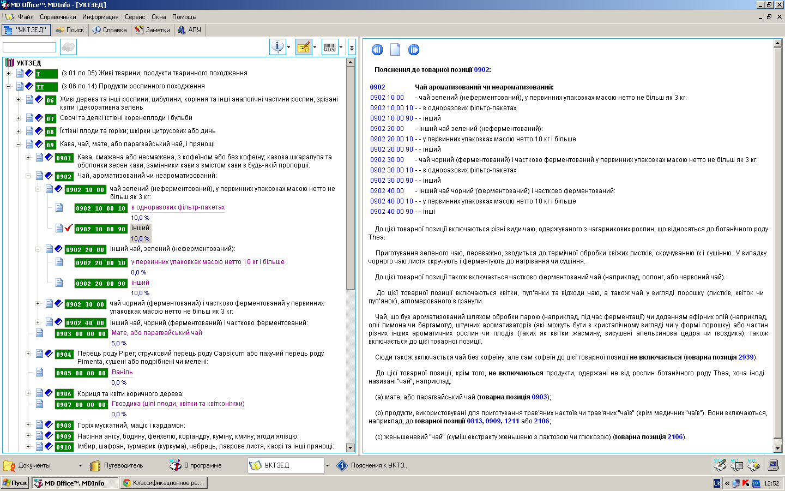The height and width of the screenshot is (491, 785).
Task: Collapse code 0902 tree node
Action: [x=28, y=176]
